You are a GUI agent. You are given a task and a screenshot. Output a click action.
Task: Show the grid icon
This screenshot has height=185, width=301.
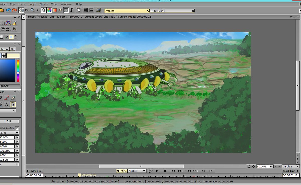[86, 10]
